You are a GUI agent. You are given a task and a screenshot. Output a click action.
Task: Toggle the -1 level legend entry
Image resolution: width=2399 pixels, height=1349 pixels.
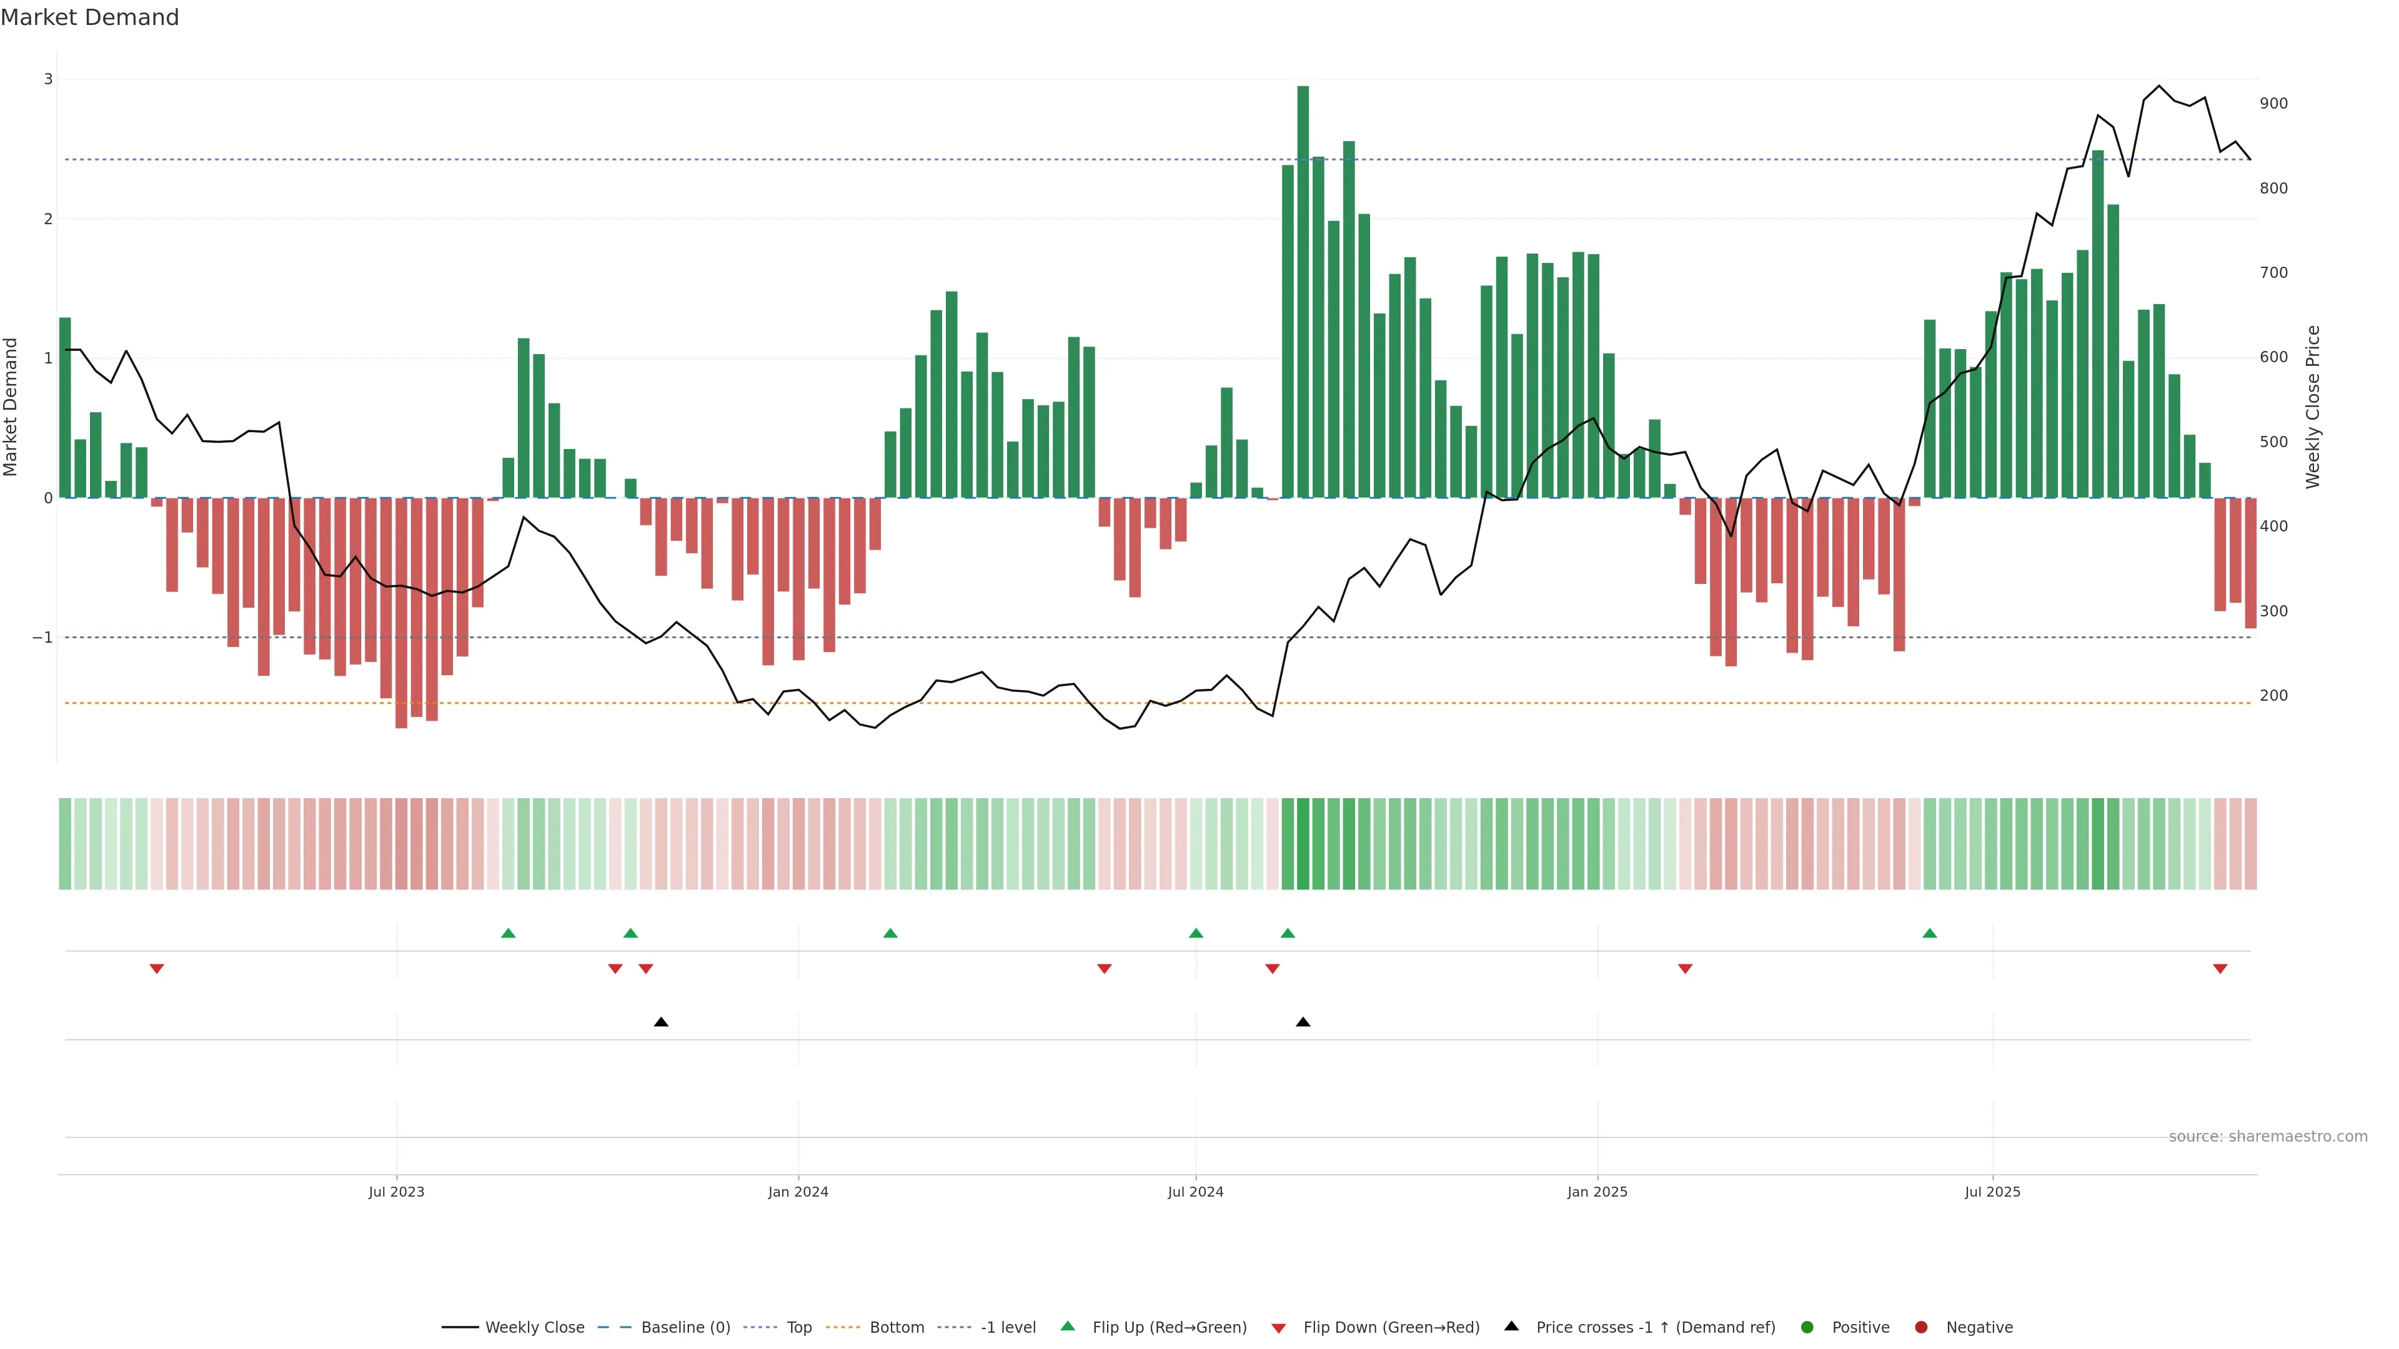click(x=1008, y=1328)
